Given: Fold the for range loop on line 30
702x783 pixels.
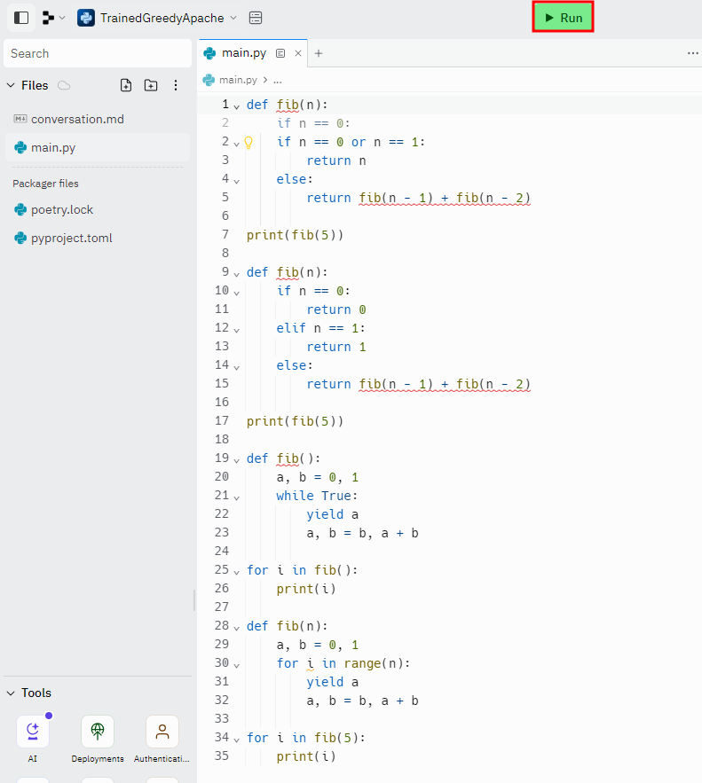Looking at the screenshot, I should [x=236, y=665].
